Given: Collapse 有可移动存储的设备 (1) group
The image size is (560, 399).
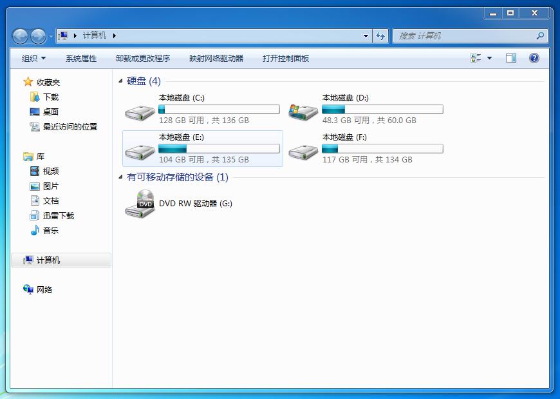Looking at the screenshot, I should pos(121,177).
